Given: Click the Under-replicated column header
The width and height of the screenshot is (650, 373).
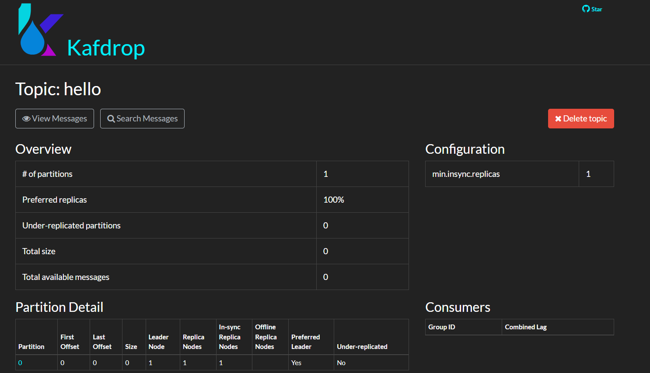Looking at the screenshot, I should pos(362,347).
